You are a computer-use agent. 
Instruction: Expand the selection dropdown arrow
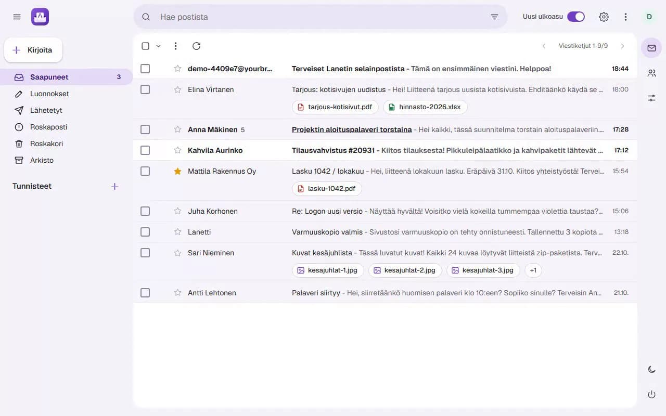click(x=158, y=46)
